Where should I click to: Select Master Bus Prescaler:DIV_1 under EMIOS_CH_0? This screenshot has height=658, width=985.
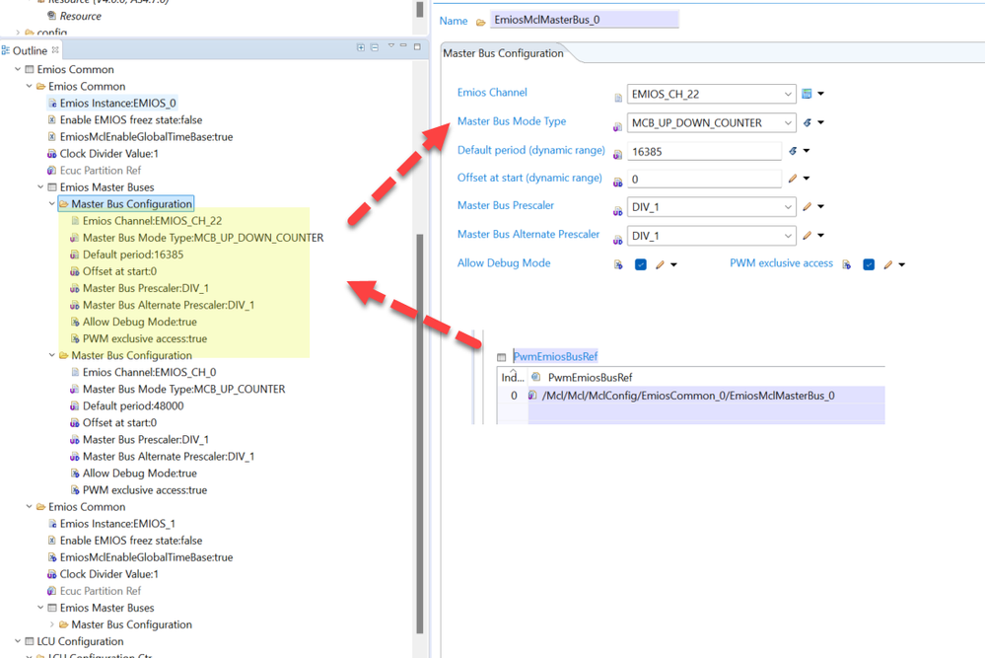click(146, 439)
